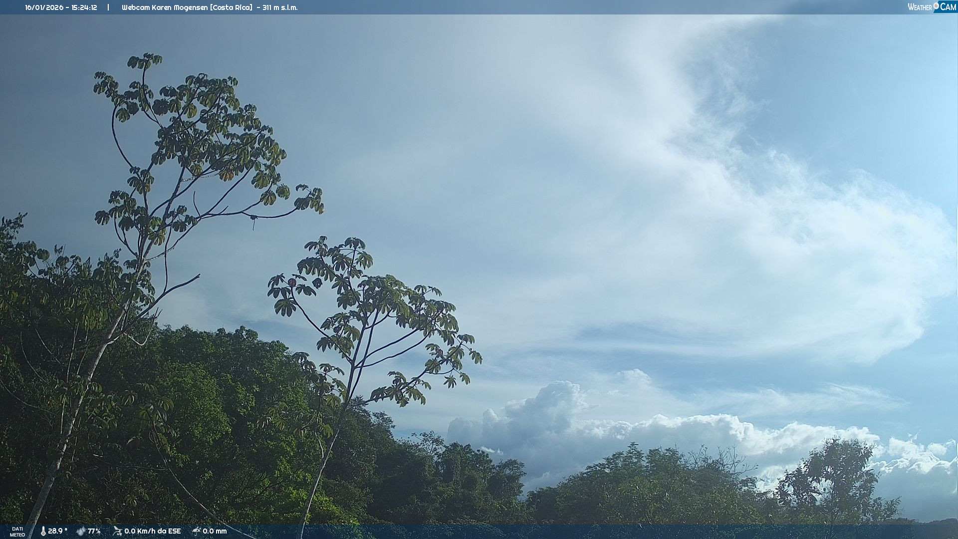958x539 pixels.
Task: Click the 28.9° temperature reading
Action: pos(57,531)
